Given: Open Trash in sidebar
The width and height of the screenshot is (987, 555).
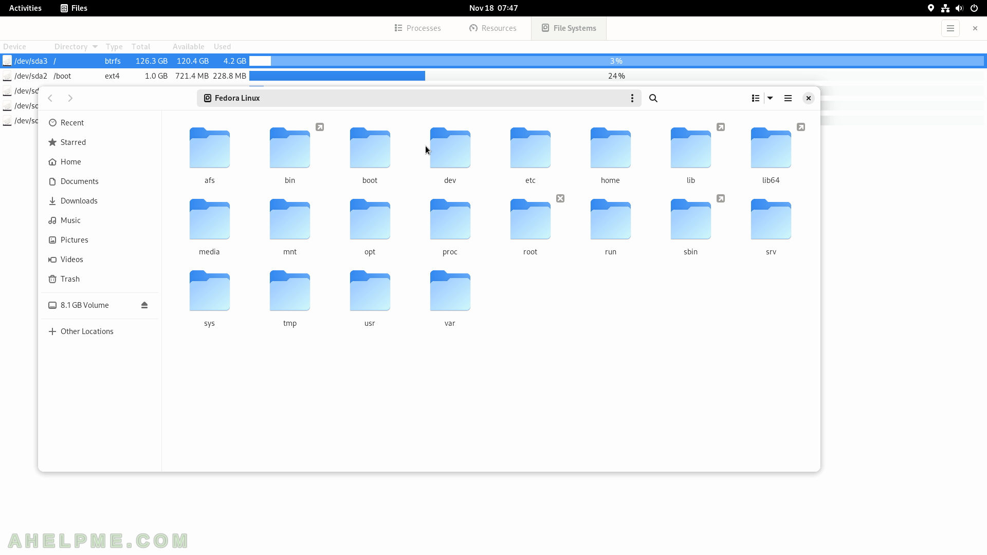Looking at the screenshot, I should click(x=100, y=279).
